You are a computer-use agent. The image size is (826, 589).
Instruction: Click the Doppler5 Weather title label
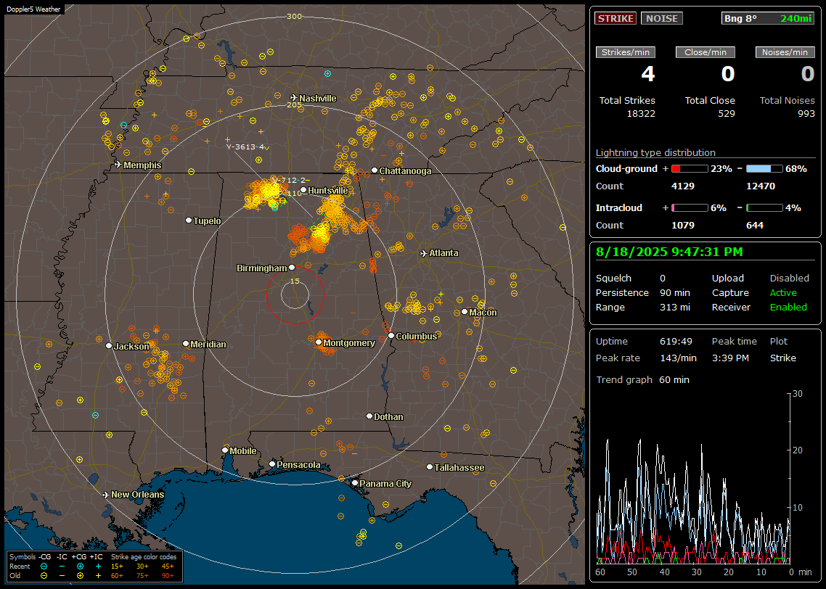[33, 9]
